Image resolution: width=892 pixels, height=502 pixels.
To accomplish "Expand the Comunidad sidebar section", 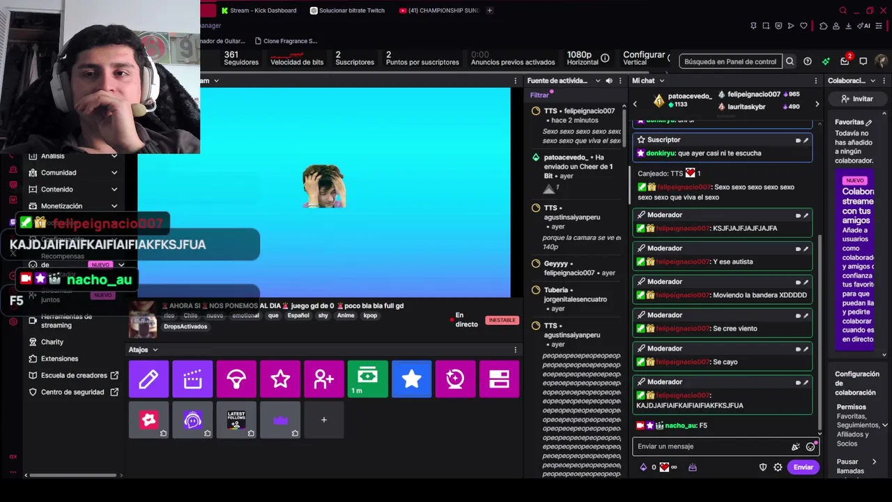I will point(72,172).
